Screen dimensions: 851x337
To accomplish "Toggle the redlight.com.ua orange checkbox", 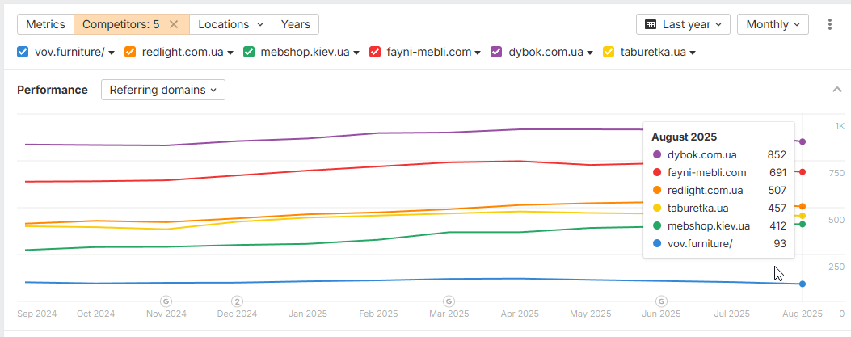I will click(130, 52).
